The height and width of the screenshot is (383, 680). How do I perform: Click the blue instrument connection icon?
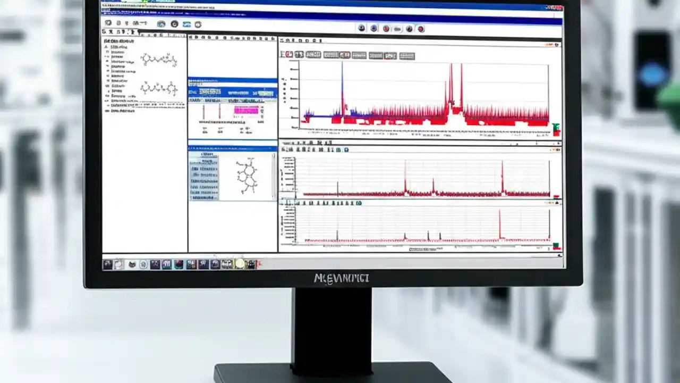pos(187,23)
